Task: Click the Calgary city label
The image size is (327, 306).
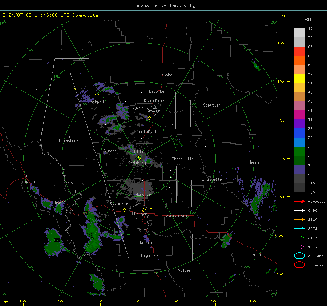Action: pos(142,214)
